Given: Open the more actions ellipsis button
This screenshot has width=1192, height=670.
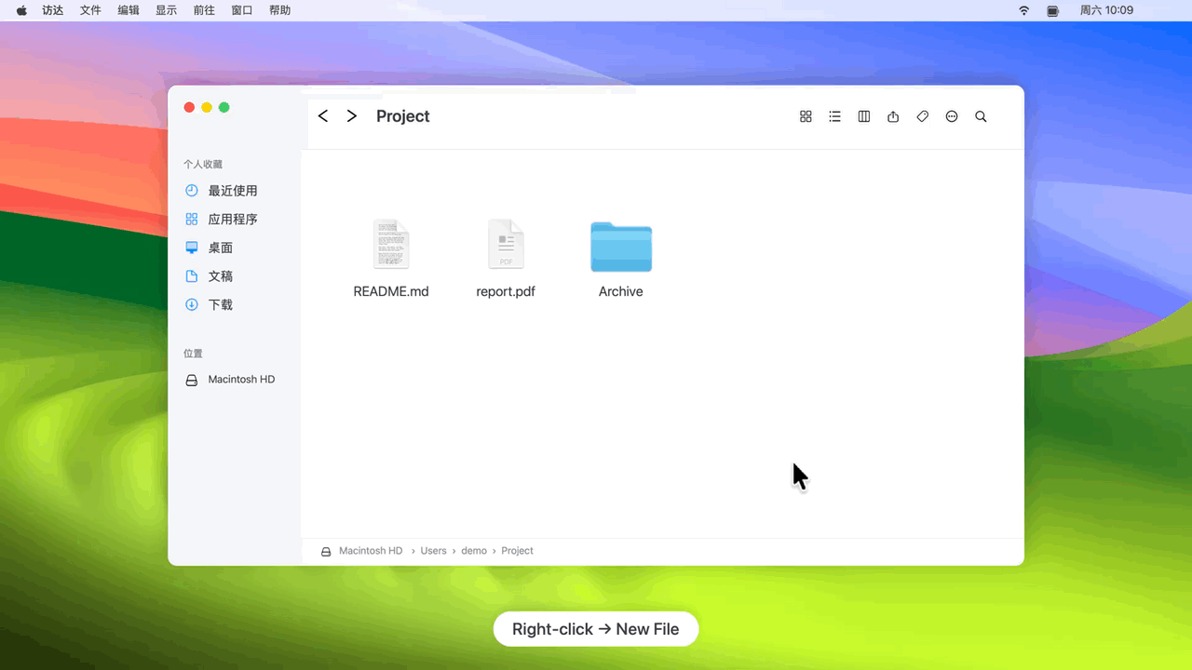Looking at the screenshot, I should pyautogui.click(x=952, y=116).
